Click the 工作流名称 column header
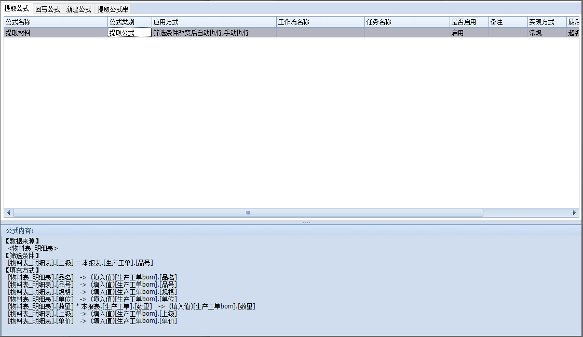 320,22
